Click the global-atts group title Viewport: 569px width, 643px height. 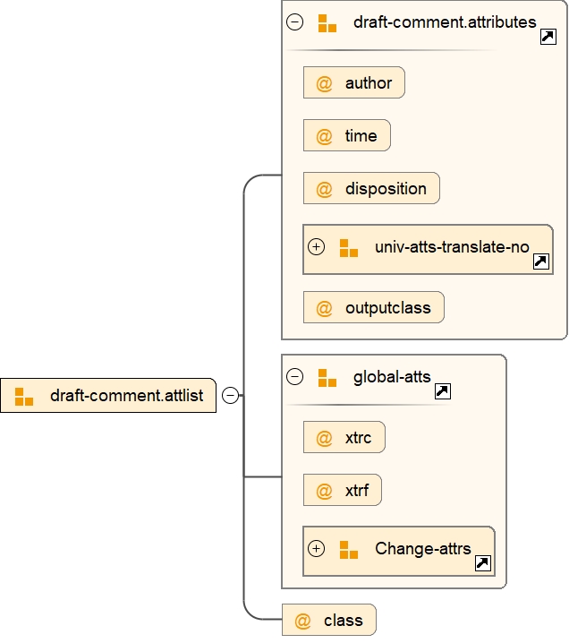[x=392, y=377]
